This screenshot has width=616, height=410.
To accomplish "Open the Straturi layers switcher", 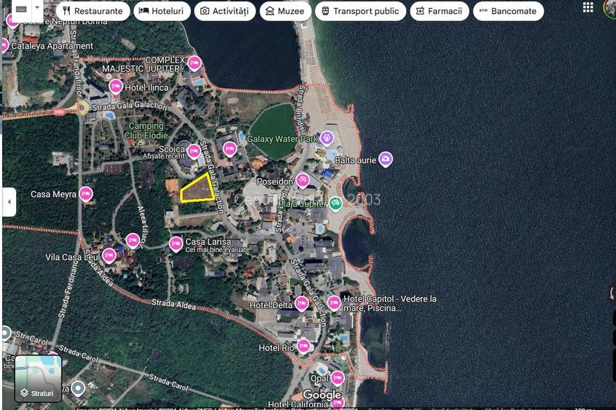I will [x=38, y=379].
